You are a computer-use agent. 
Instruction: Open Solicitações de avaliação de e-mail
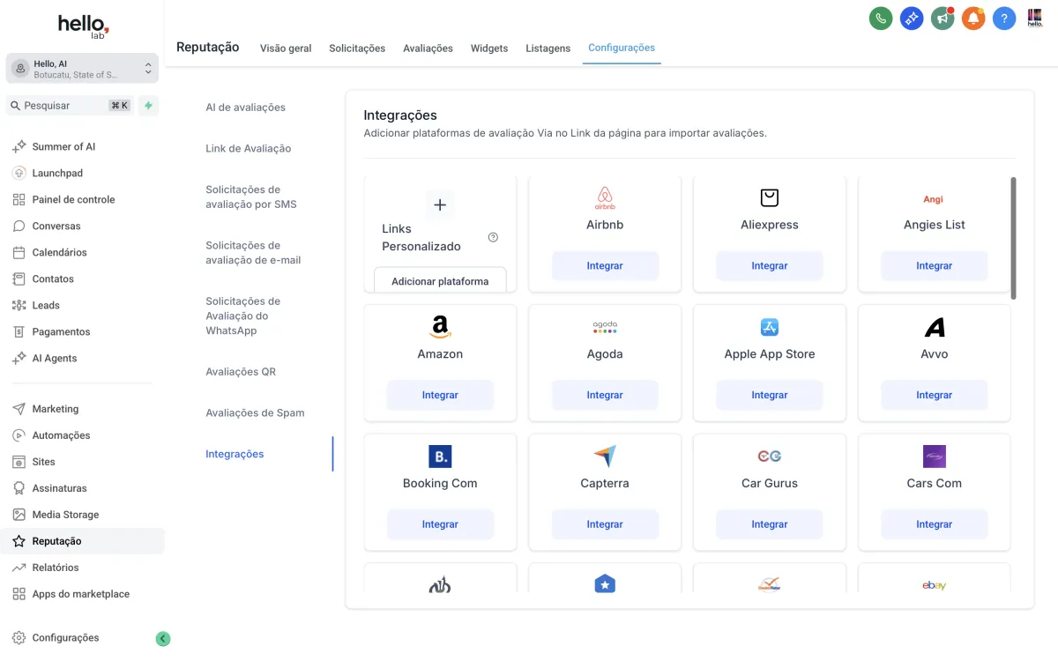tap(254, 253)
